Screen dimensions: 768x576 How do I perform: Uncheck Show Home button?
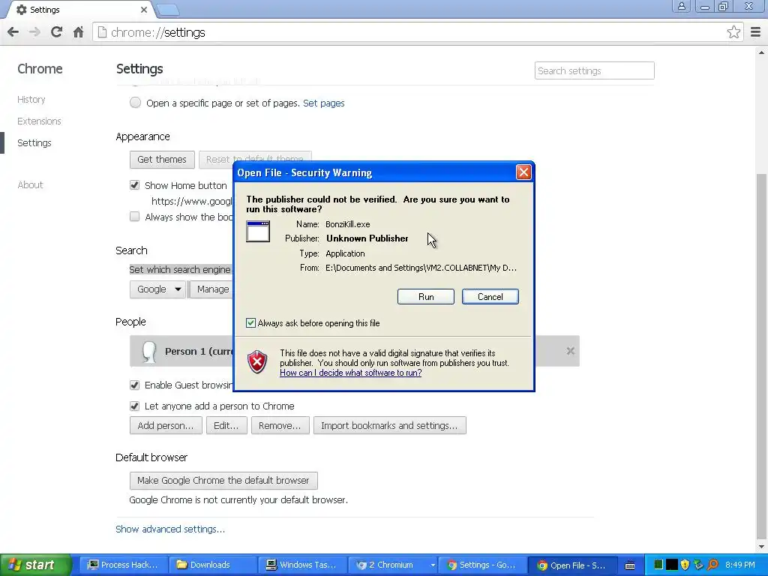coord(135,185)
